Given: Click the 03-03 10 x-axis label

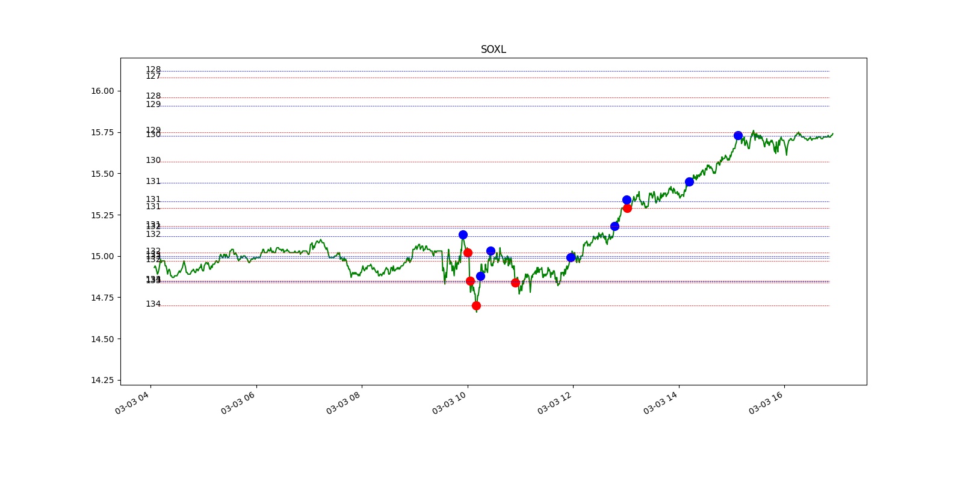Looking at the screenshot, I should pos(449,402).
